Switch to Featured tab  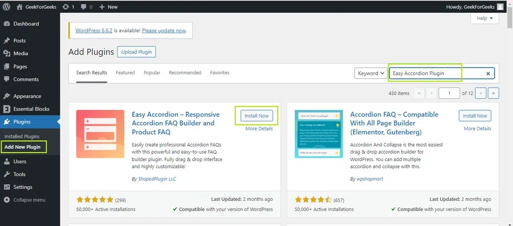point(125,73)
